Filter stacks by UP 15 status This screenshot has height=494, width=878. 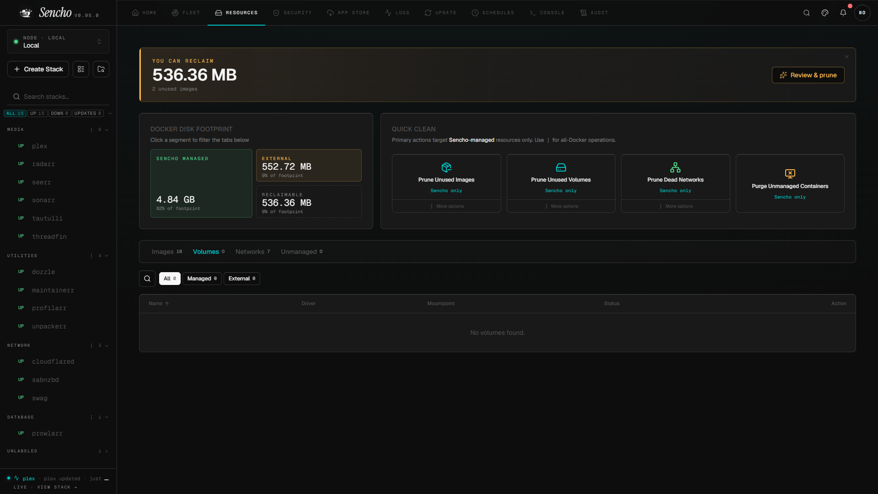pos(37,113)
